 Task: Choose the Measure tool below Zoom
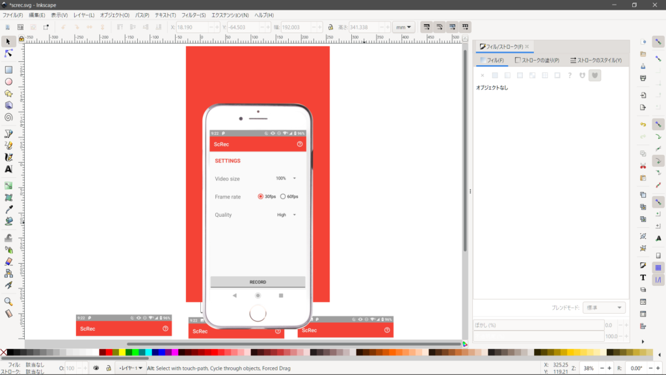pos(8,314)
